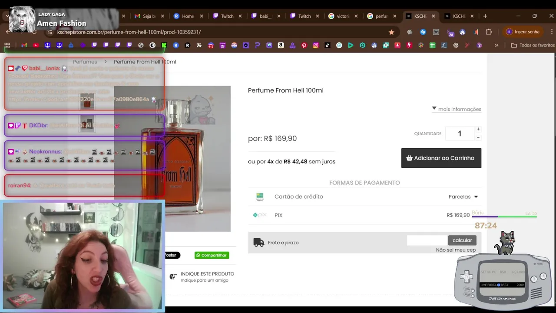The width and height of the screenshot is (556, 313).
Task: Decrease quantity with the minus stepper
Action: (478, 137)
